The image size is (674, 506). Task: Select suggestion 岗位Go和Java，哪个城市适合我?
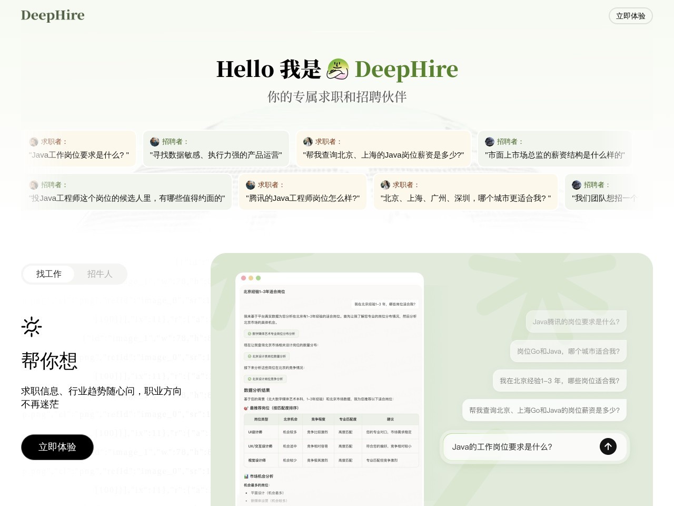(568, 351)
